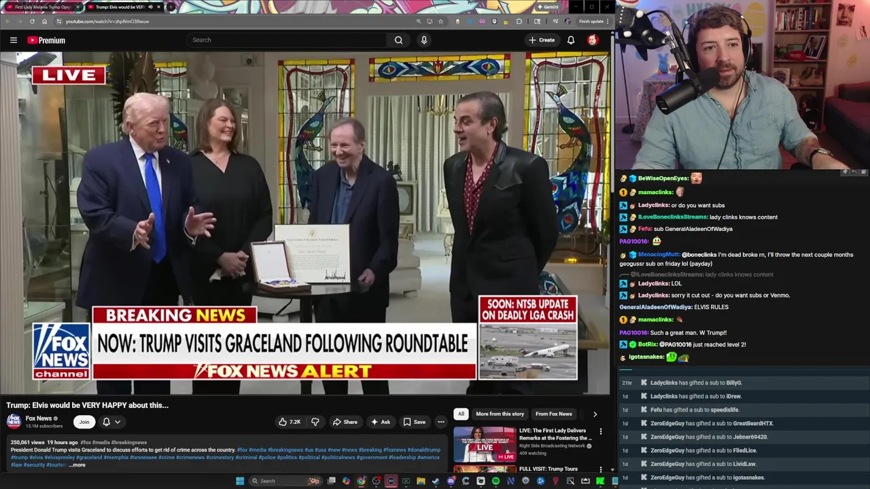Click the Create button
This screenshot has height=489, width=870.
point(542,40)
